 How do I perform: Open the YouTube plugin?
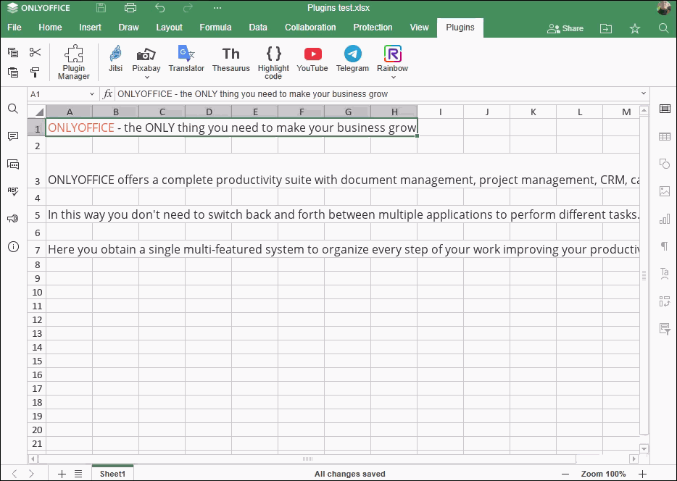click(x=312, y=58)
